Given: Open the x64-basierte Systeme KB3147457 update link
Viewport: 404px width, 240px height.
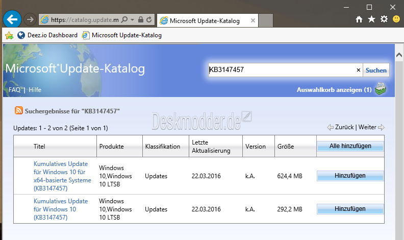Looking at the screenshot, I should 62,176.
